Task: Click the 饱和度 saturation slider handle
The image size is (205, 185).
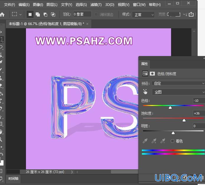Action: pos(184,120)
